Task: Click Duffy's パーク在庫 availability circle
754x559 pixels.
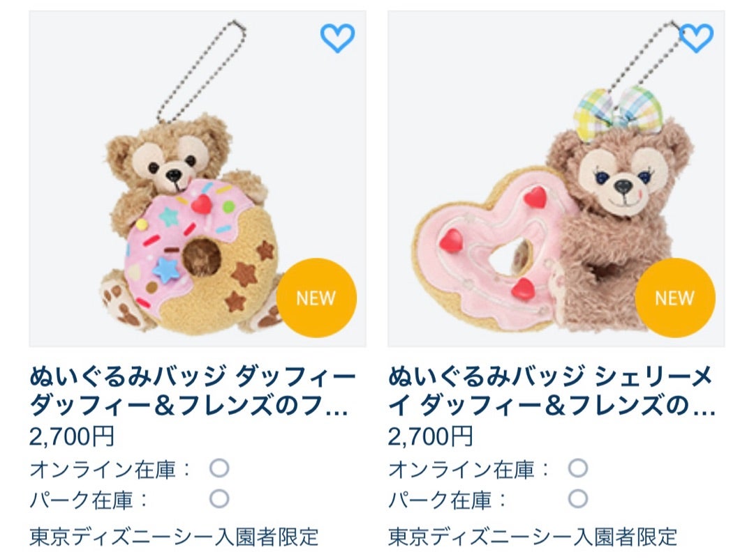Action: (x=219, y=499)
